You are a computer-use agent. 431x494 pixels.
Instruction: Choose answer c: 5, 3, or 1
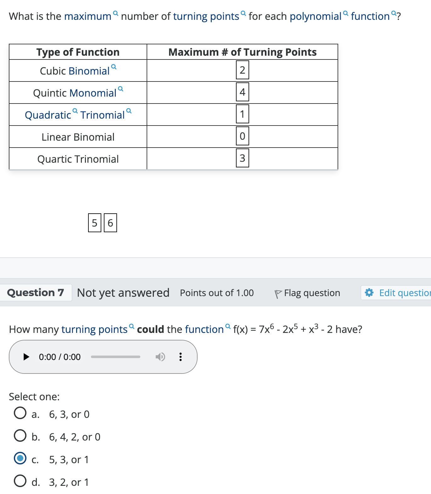click(20, 458)
